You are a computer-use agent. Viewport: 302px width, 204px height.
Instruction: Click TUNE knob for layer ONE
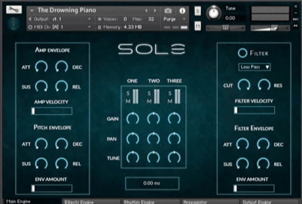click(133, 157)
